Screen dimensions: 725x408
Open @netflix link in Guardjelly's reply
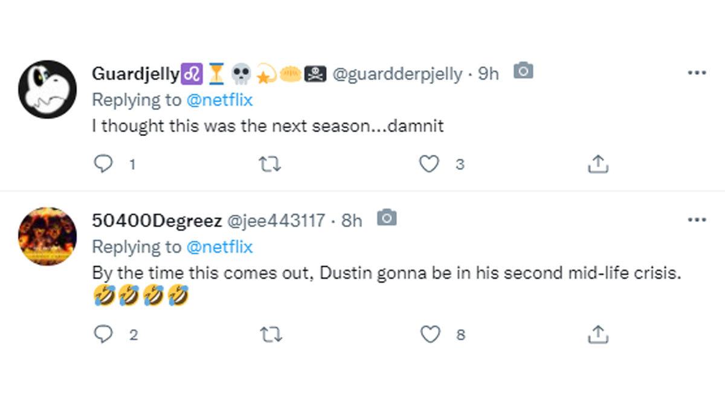tap(220, 100)
